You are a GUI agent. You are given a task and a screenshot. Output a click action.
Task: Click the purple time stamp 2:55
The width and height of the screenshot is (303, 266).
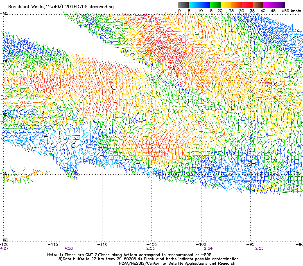(259, 248)
